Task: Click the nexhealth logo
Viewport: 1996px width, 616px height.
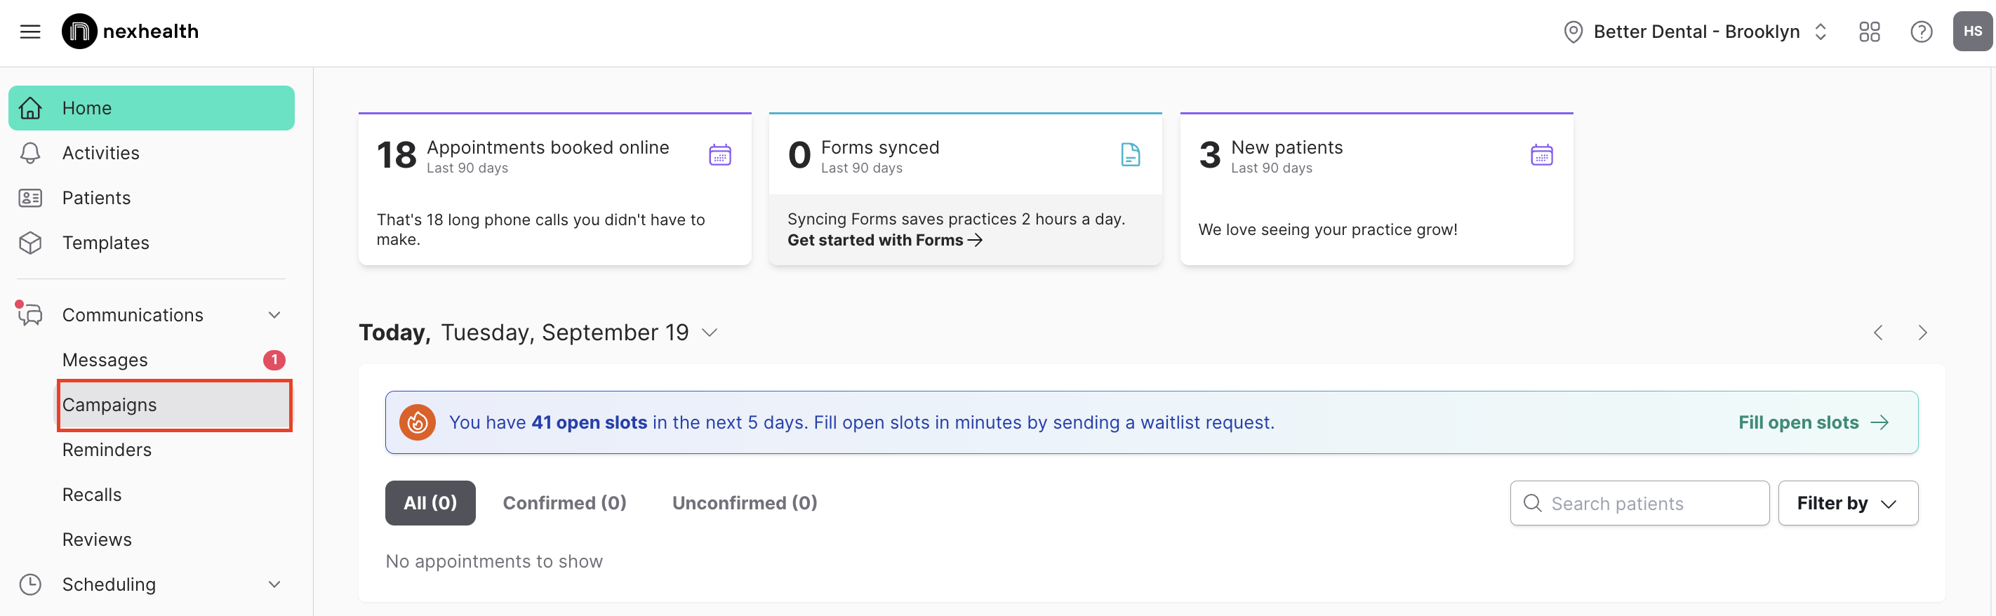Action: pos(130,32)
